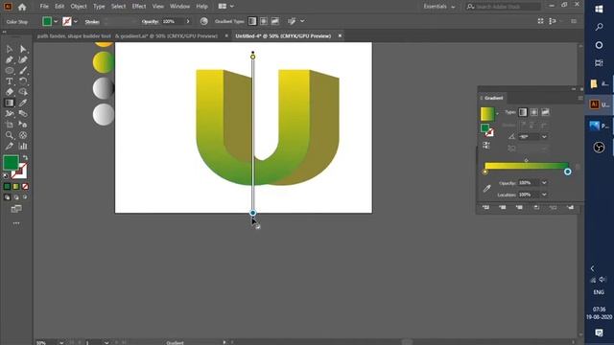
Task: Open gradient swatch presets dropdown arrow
Action: (497, 114)
